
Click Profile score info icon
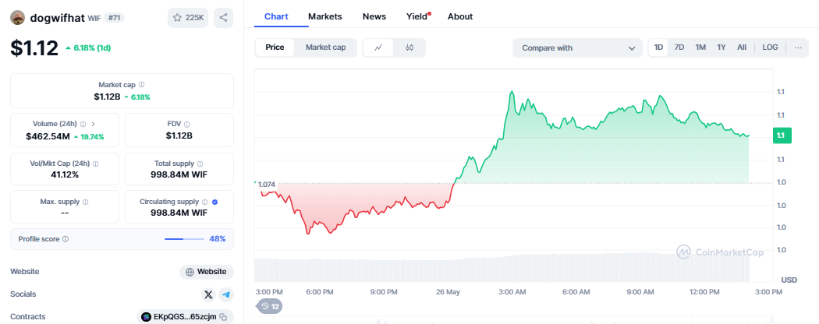(66, 239)
